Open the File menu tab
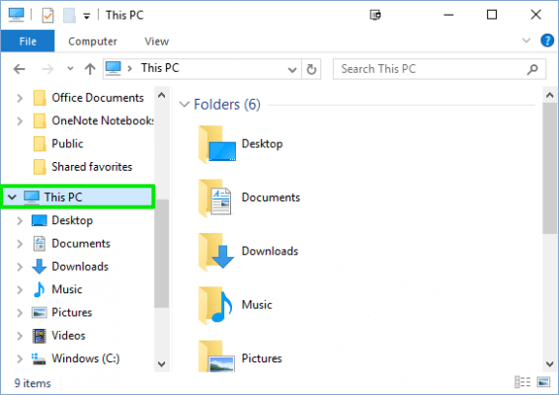Screen dimensions: 559x395 (28, 41)
